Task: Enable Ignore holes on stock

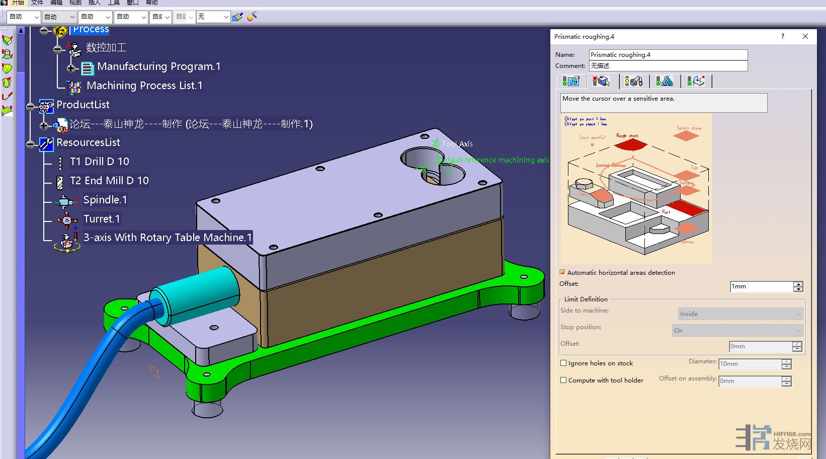Action: [x=563, y=363]
